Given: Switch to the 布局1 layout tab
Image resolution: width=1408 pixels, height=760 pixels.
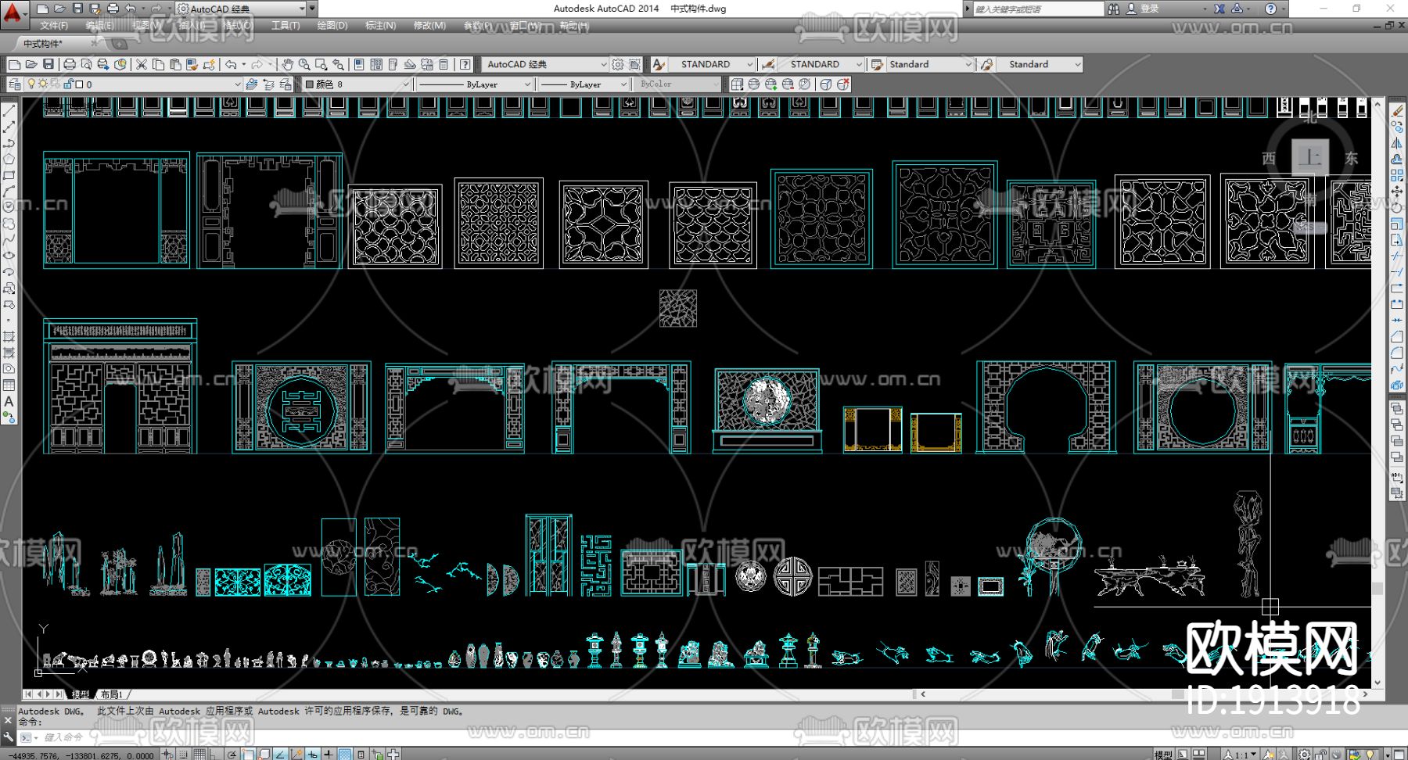Looking at the screenshot, I should tap(111, 694).
